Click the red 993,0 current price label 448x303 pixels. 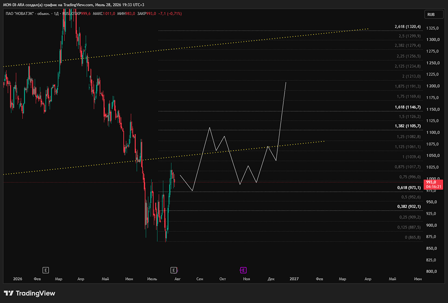tap(433, 184)
